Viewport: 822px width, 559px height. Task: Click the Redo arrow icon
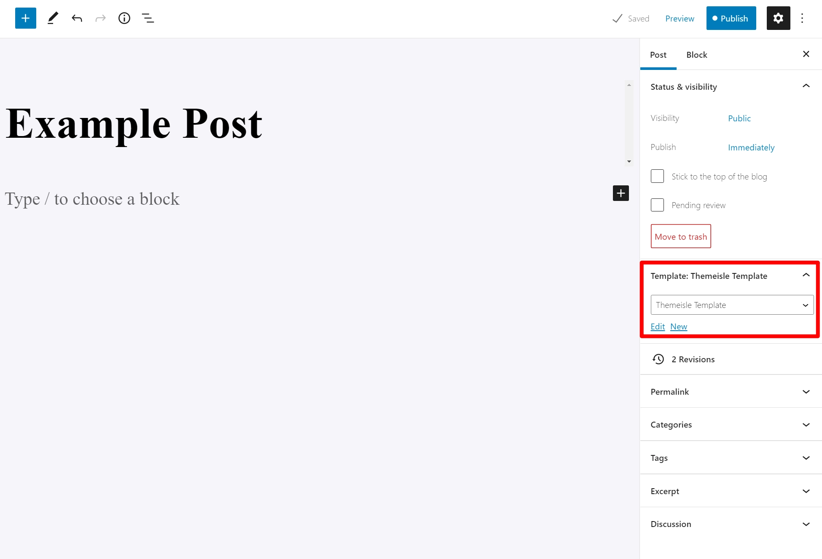coord(100,18)
